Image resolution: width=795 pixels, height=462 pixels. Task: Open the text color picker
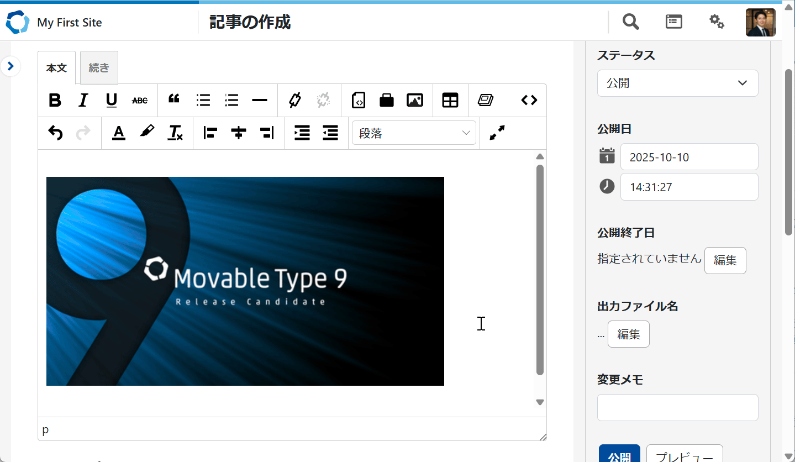[118, 133]
